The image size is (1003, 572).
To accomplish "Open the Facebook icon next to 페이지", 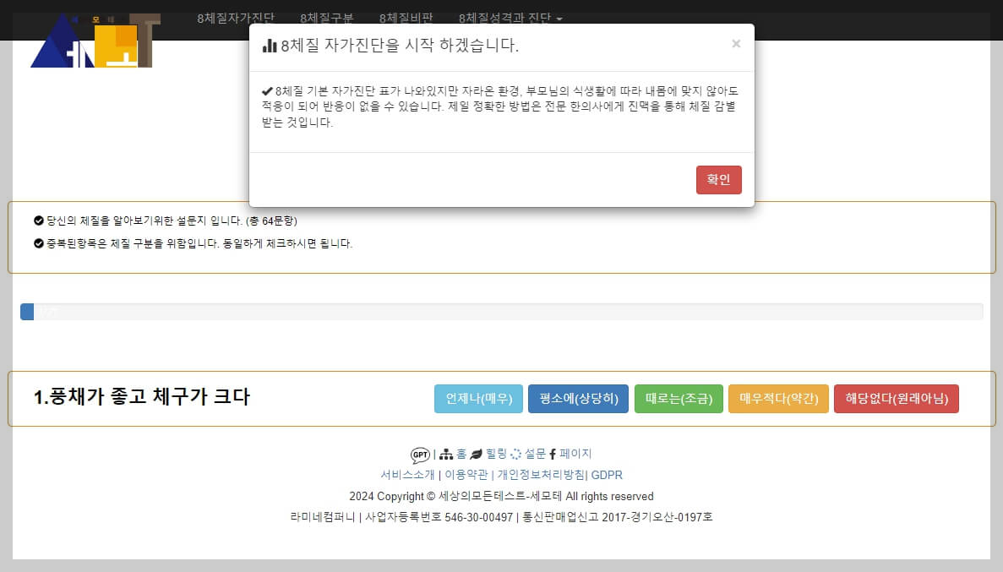I will pos(553,454).
